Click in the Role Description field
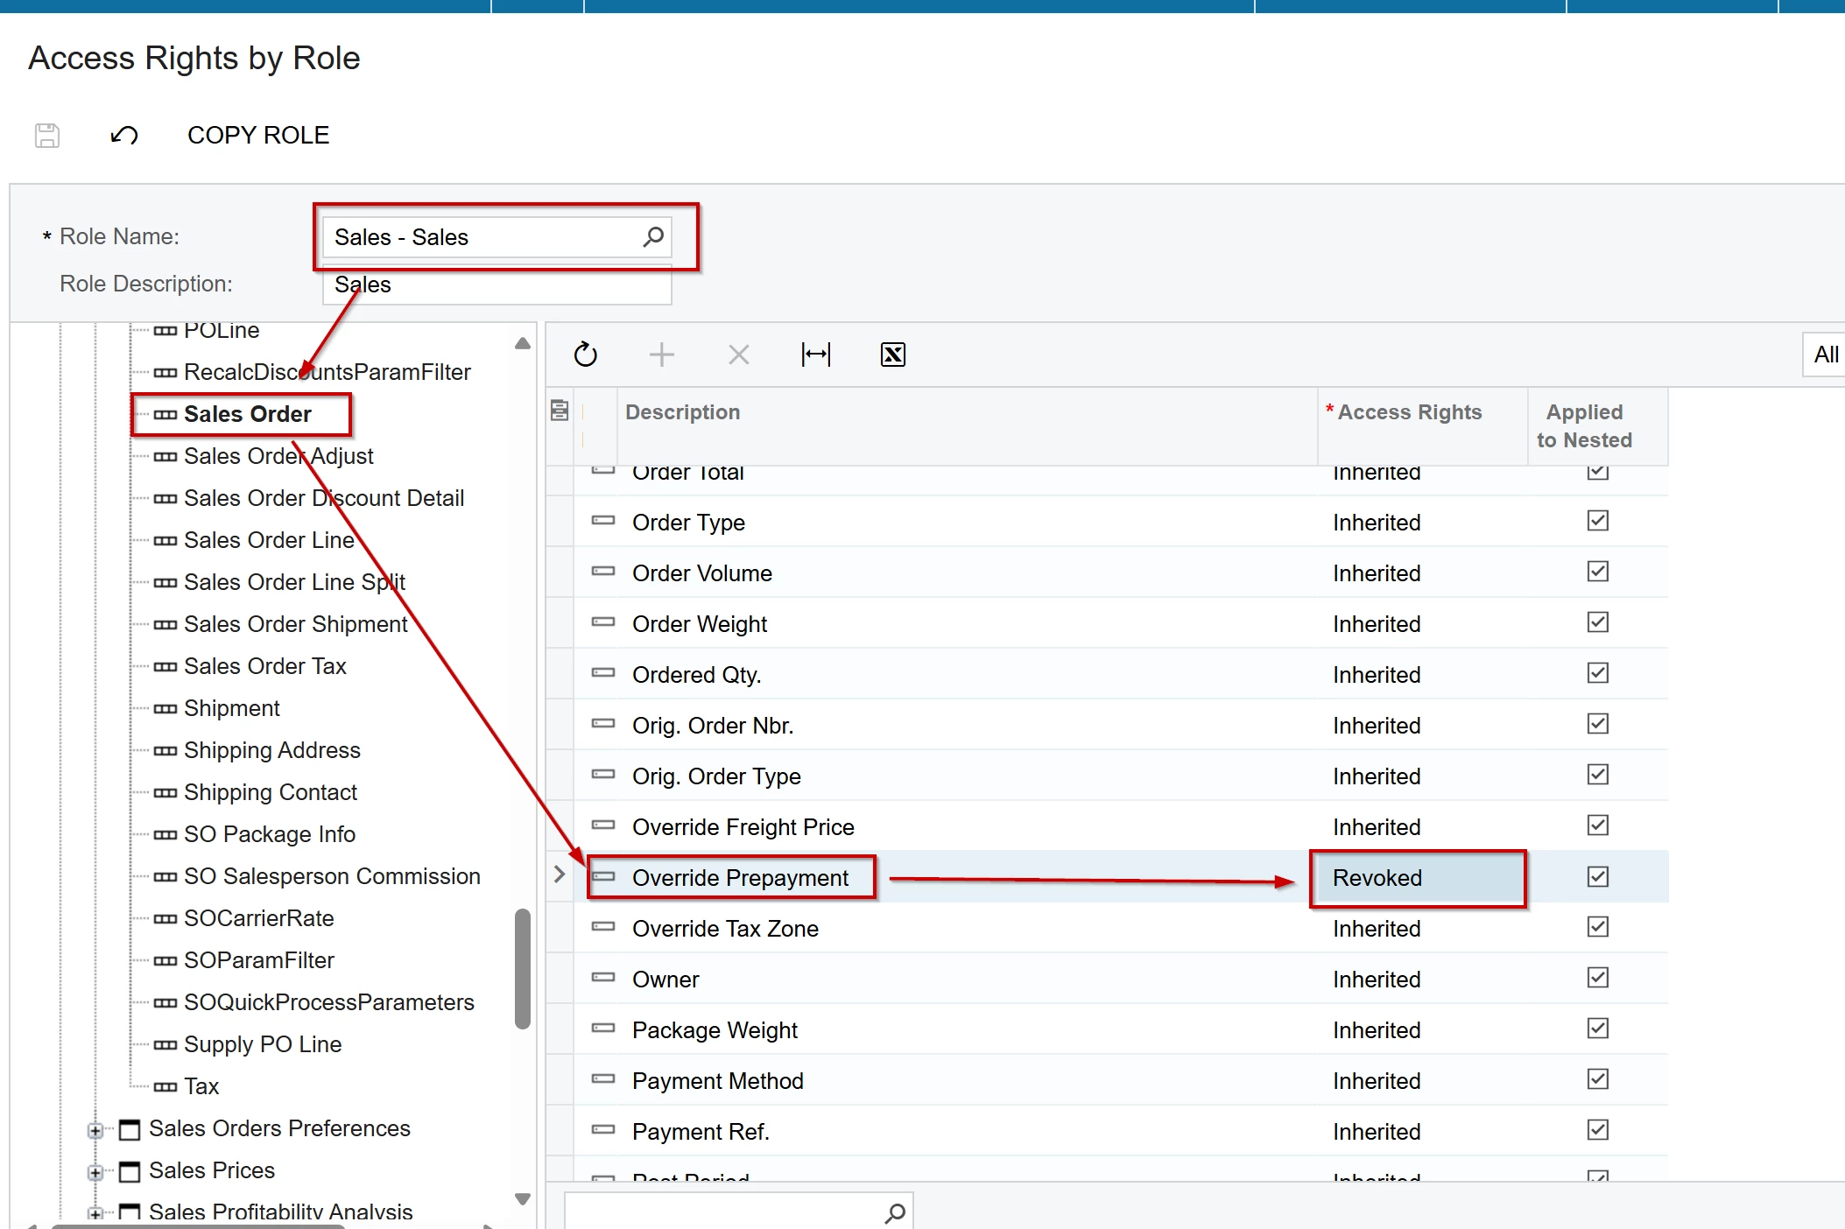 525,285
